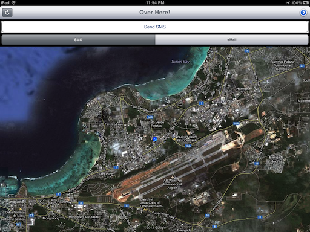Tap the Barrigada Heights label

[276, 159]
